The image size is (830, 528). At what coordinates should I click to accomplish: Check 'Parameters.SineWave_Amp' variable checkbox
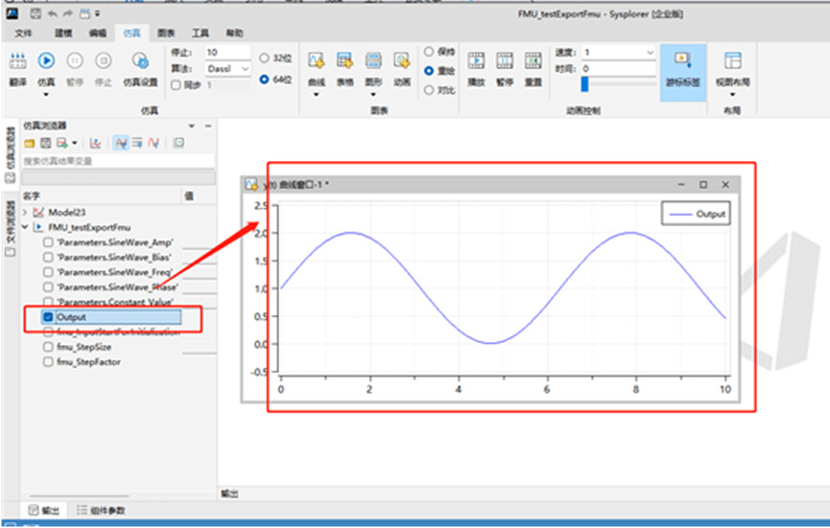coord(48,242)
